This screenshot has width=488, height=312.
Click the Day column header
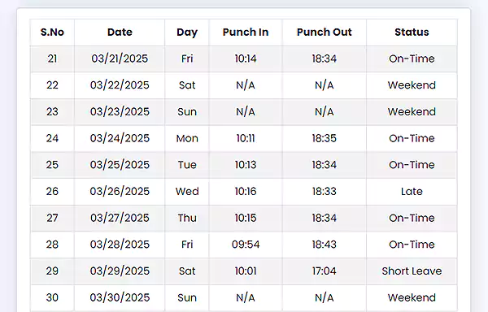187,32
